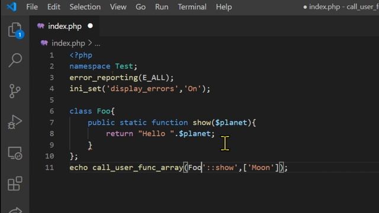Click 'return' keyword on line 8
Screen dimensions: 379x213
(120, 134)
